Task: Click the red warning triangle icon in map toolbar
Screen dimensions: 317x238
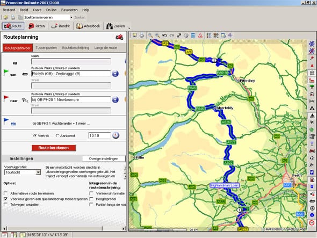Action: (200, 35)
